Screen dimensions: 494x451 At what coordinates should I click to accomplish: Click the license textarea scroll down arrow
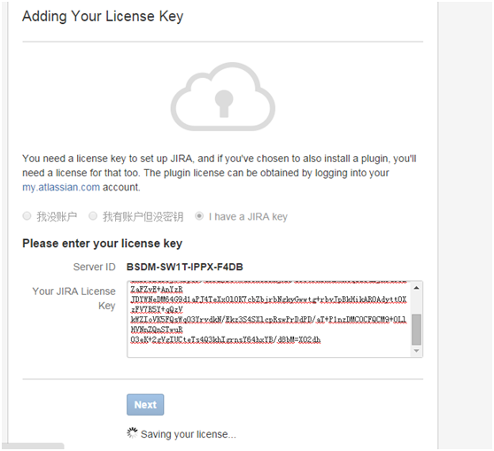[x=416, y=351]
